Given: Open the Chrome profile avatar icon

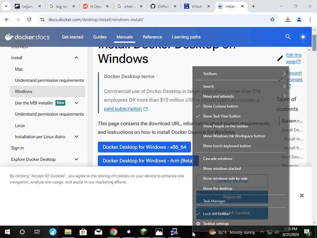Looking at the screenshot, I should [x=299, y=20].
